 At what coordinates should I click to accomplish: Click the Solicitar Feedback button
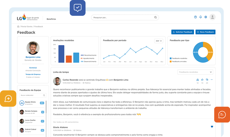tap(182, 32)
